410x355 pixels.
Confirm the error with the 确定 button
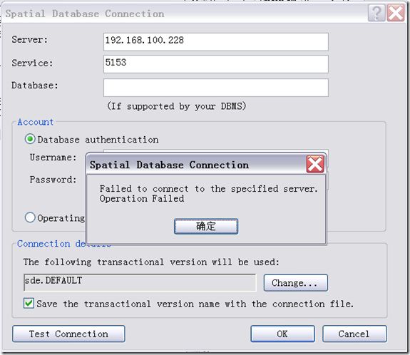[206, 227]
